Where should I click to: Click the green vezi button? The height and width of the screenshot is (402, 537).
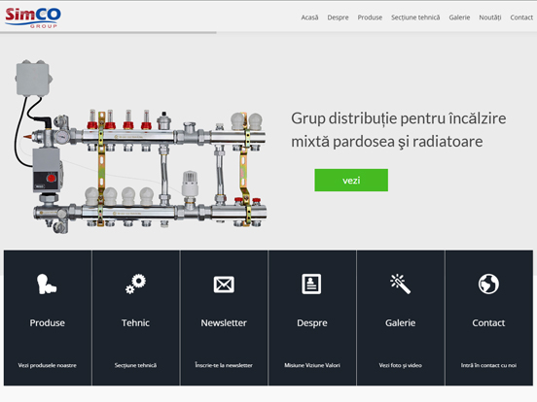351,181
